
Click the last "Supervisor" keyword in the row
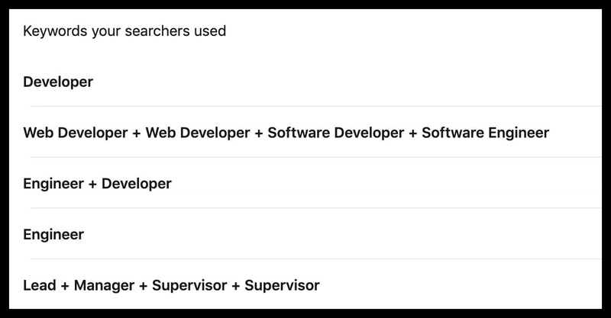click(x=282, y=285)
